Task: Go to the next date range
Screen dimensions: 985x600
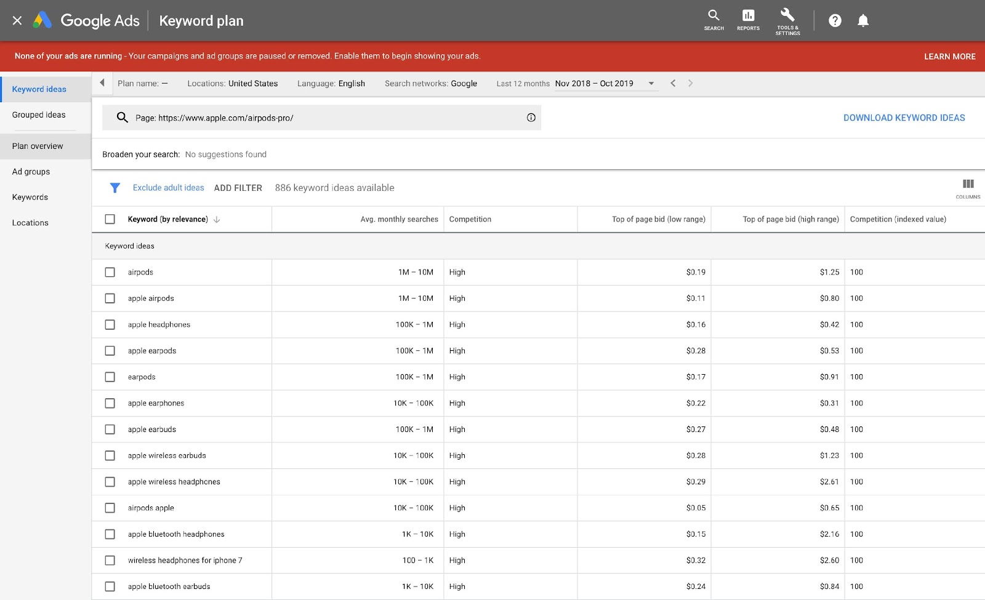Action: click(690, 83)
